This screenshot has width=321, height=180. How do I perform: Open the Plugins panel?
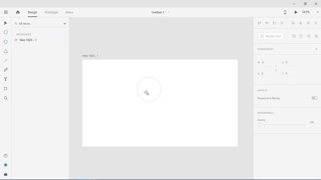click(x=6, y=174)
